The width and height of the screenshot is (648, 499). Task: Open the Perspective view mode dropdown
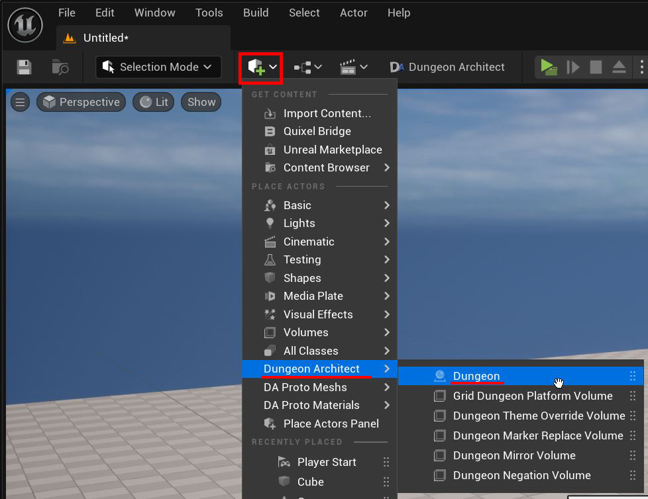81,102
